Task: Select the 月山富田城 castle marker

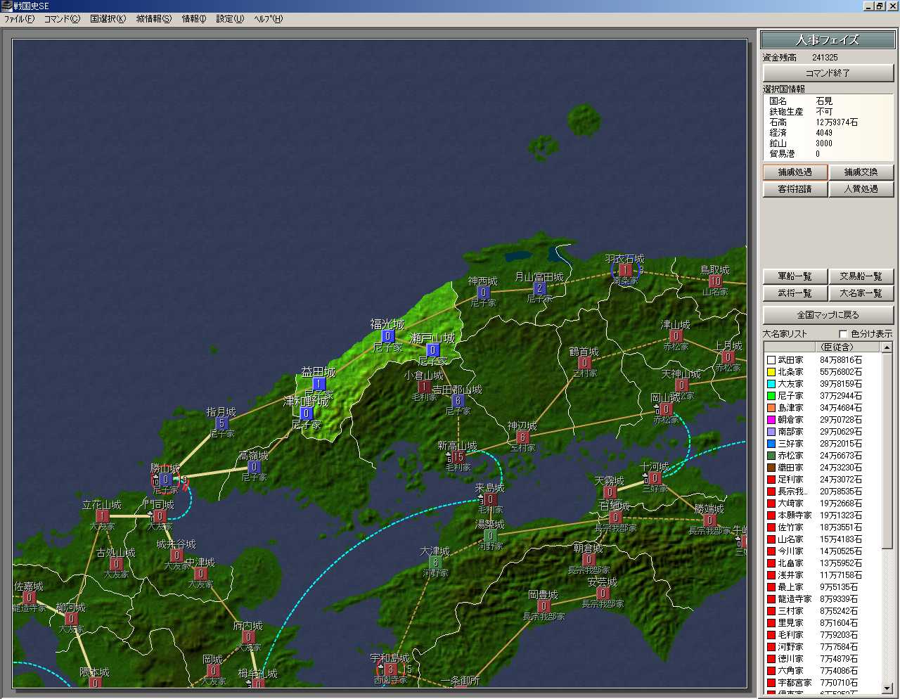Action: (539, 288)
